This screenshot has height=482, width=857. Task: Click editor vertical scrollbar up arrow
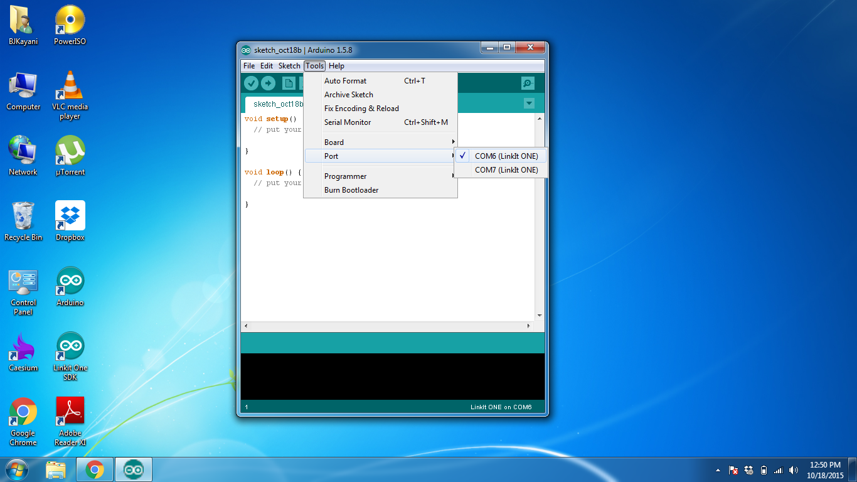tap(540, 119)
